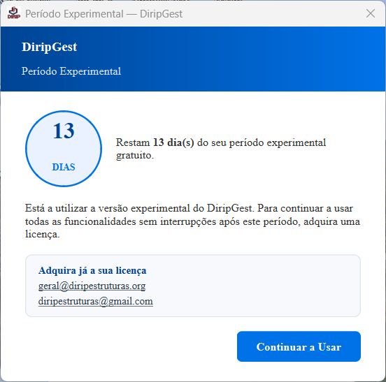Select the DiripGest header title
This screenshot has width=386, height=382.
(x=49, y=47)
